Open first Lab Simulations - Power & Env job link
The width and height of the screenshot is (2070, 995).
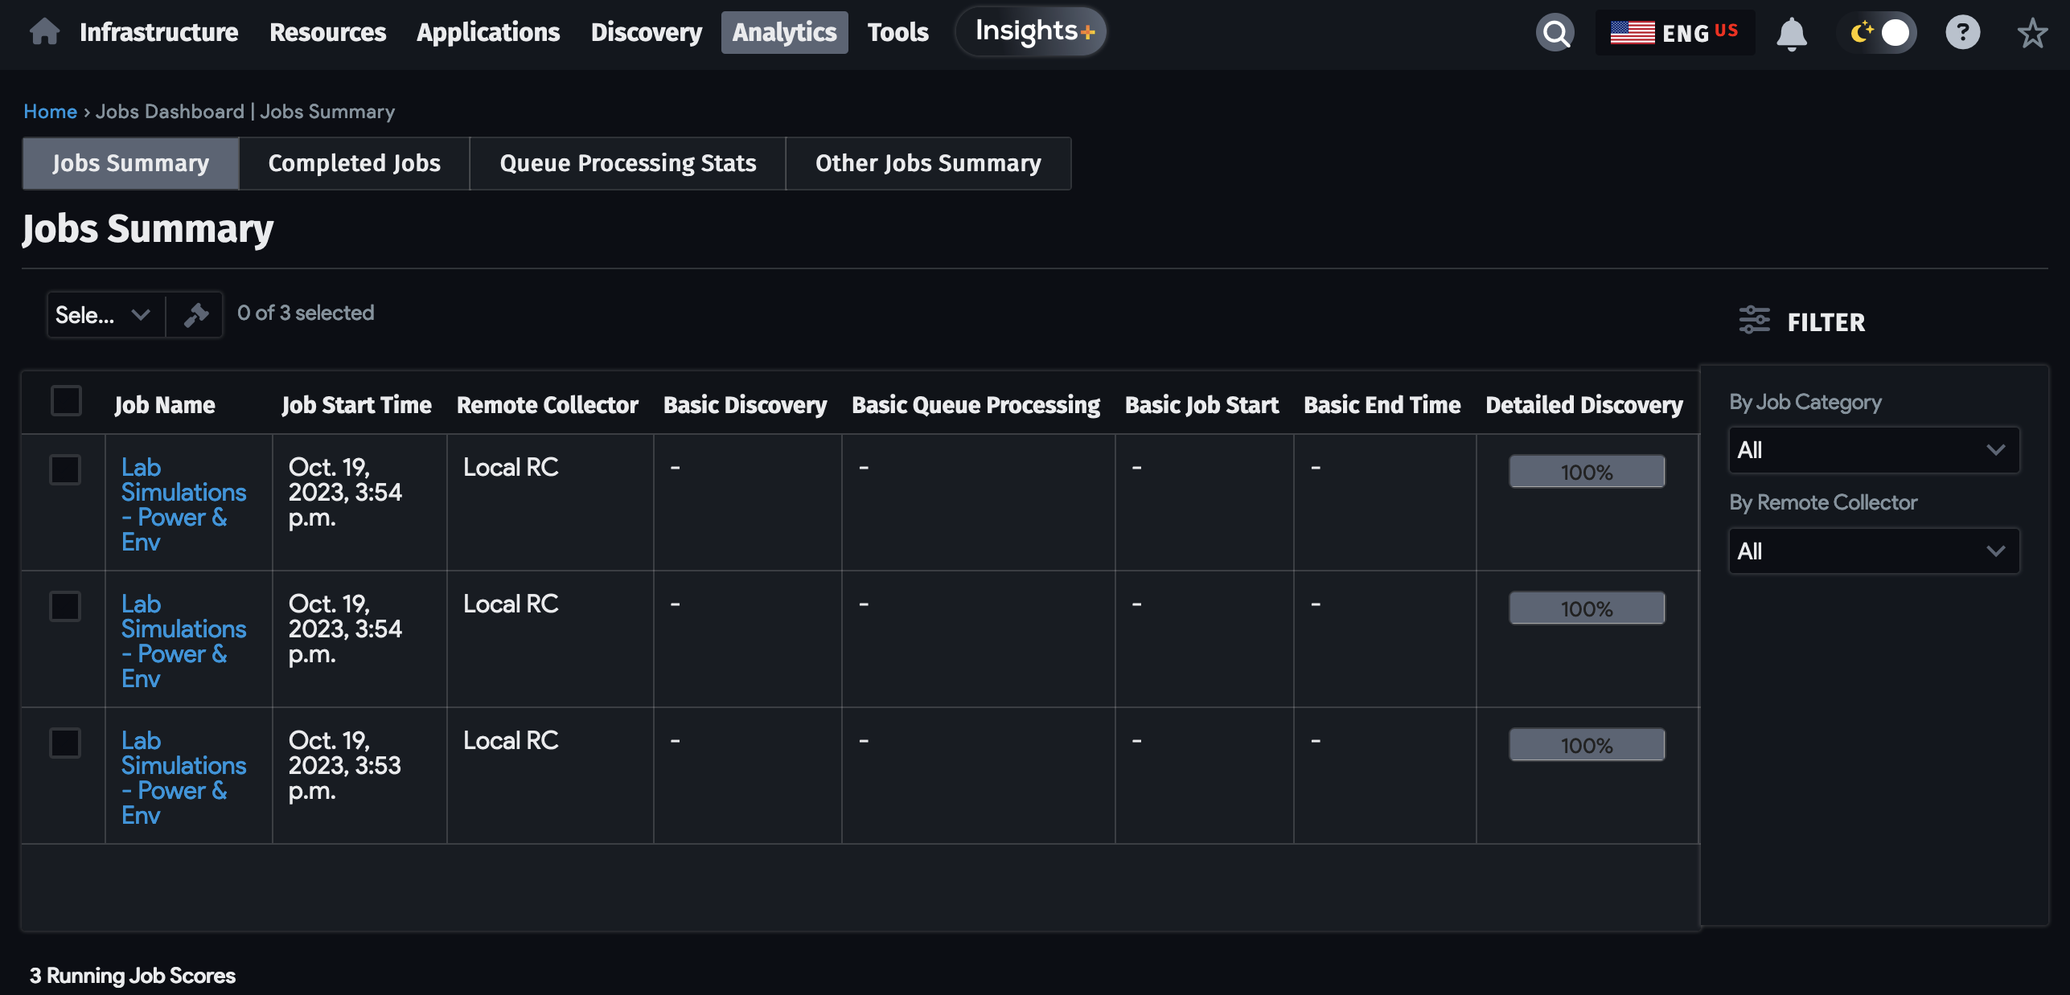point(183,505)
